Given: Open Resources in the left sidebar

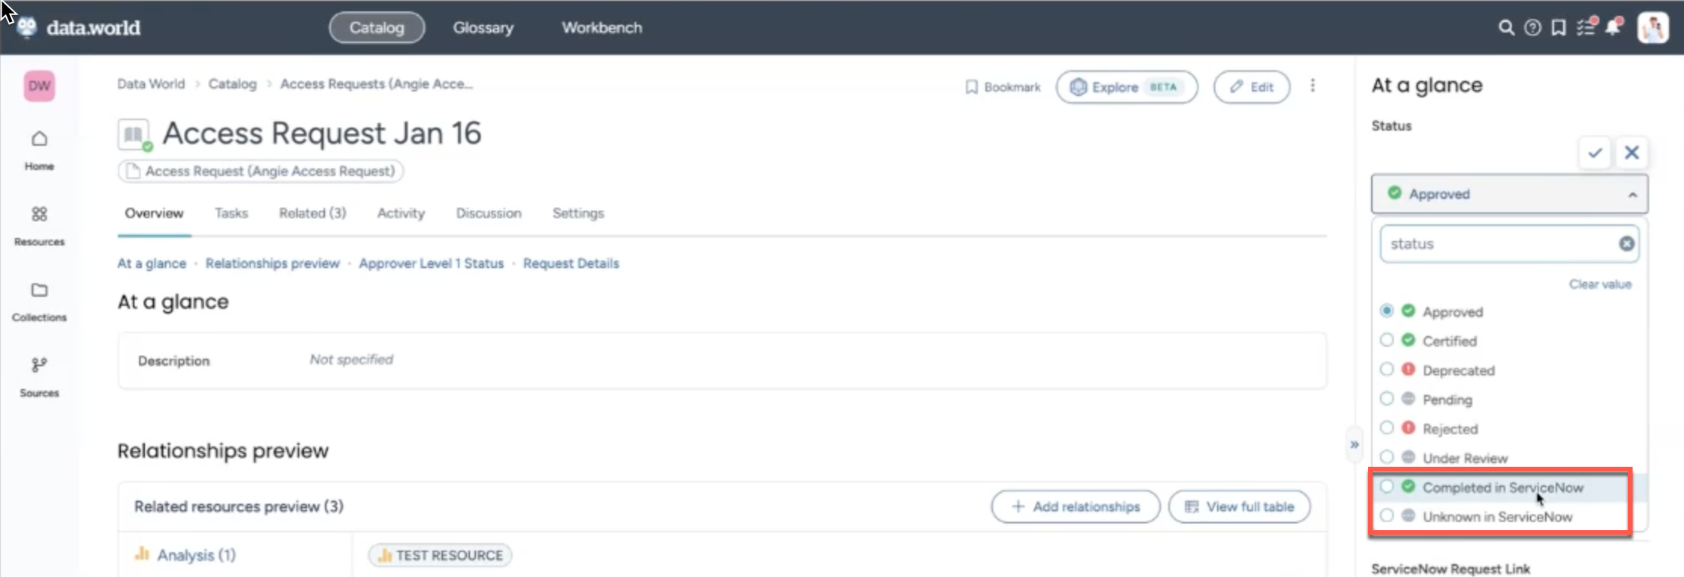Looking at the screenshot, I should point(39,225).
